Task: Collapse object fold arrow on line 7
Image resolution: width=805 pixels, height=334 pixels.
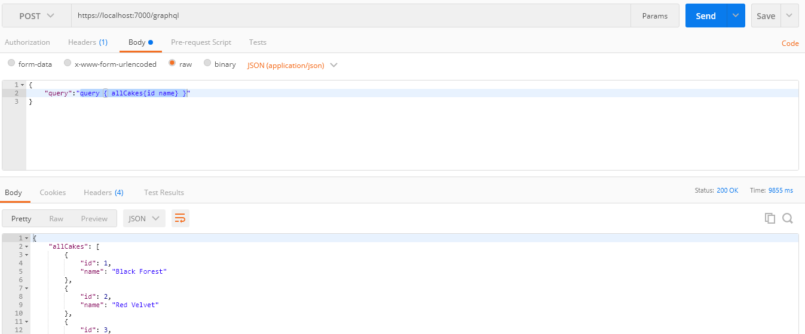Action: coord(26,288)
